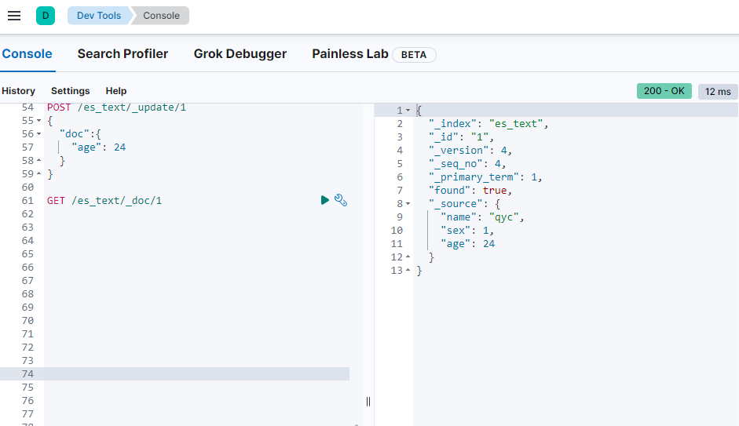The height and width of the screenshot is (426, 739).
Task: Run the GET request with play icon
Action: (x=325, y=201)
